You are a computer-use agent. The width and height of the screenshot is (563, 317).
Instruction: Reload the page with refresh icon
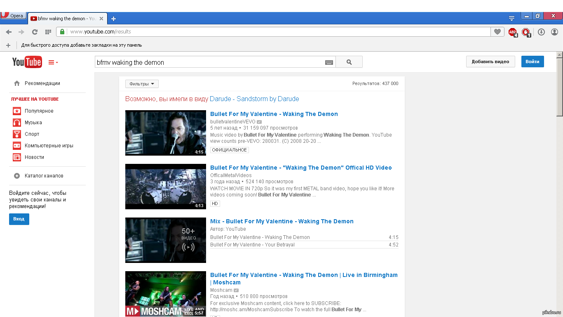pyautogui.click(x=35, y=32)
